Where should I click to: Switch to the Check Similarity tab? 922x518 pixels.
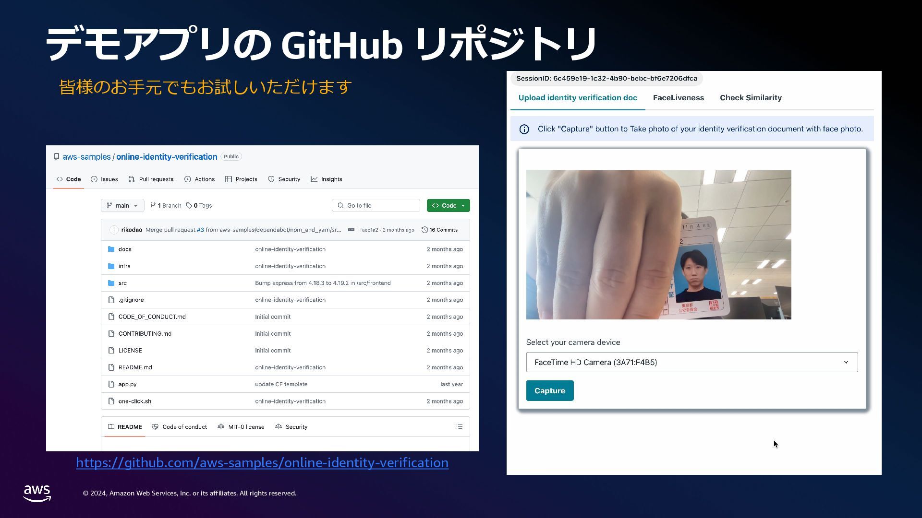[751, 98]
